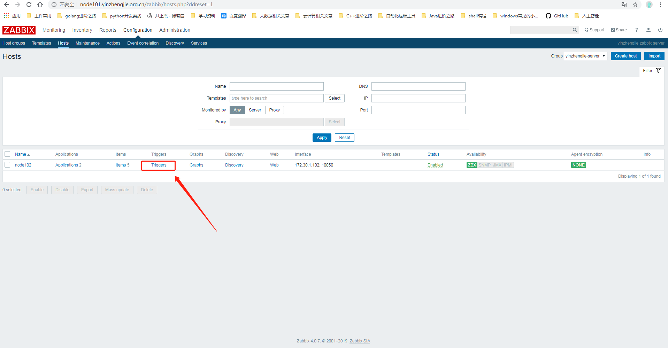Open node102 host link

[x=23, y=165]
